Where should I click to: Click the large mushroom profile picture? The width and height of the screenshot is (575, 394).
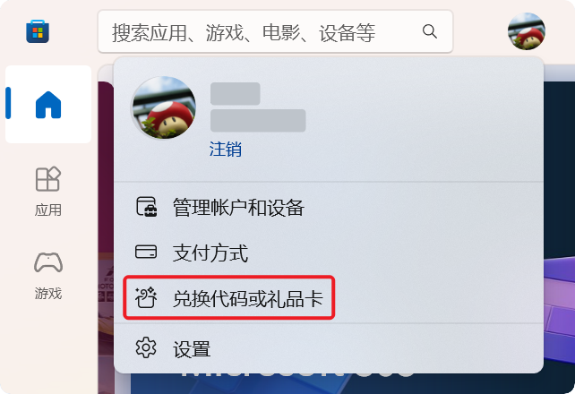click(x=163, y=107)
